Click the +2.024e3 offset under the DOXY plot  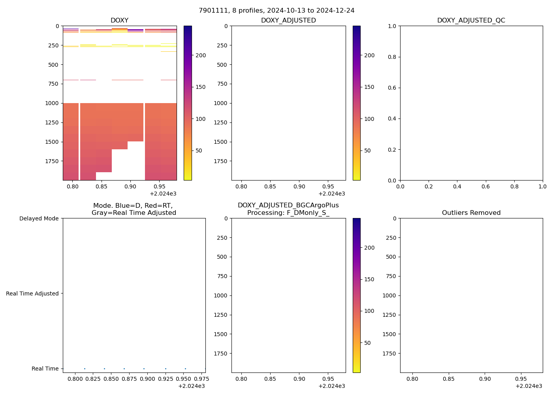[163, 194]
